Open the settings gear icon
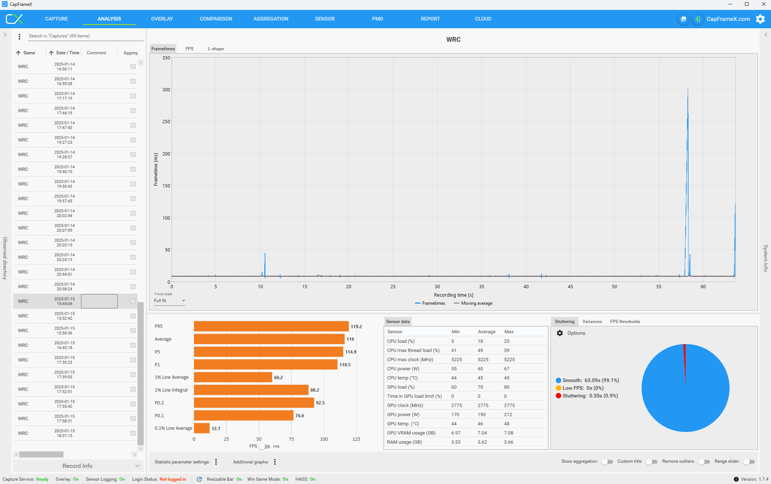The height and width of the screenshot is (484, 771). (x=760, y=19)
